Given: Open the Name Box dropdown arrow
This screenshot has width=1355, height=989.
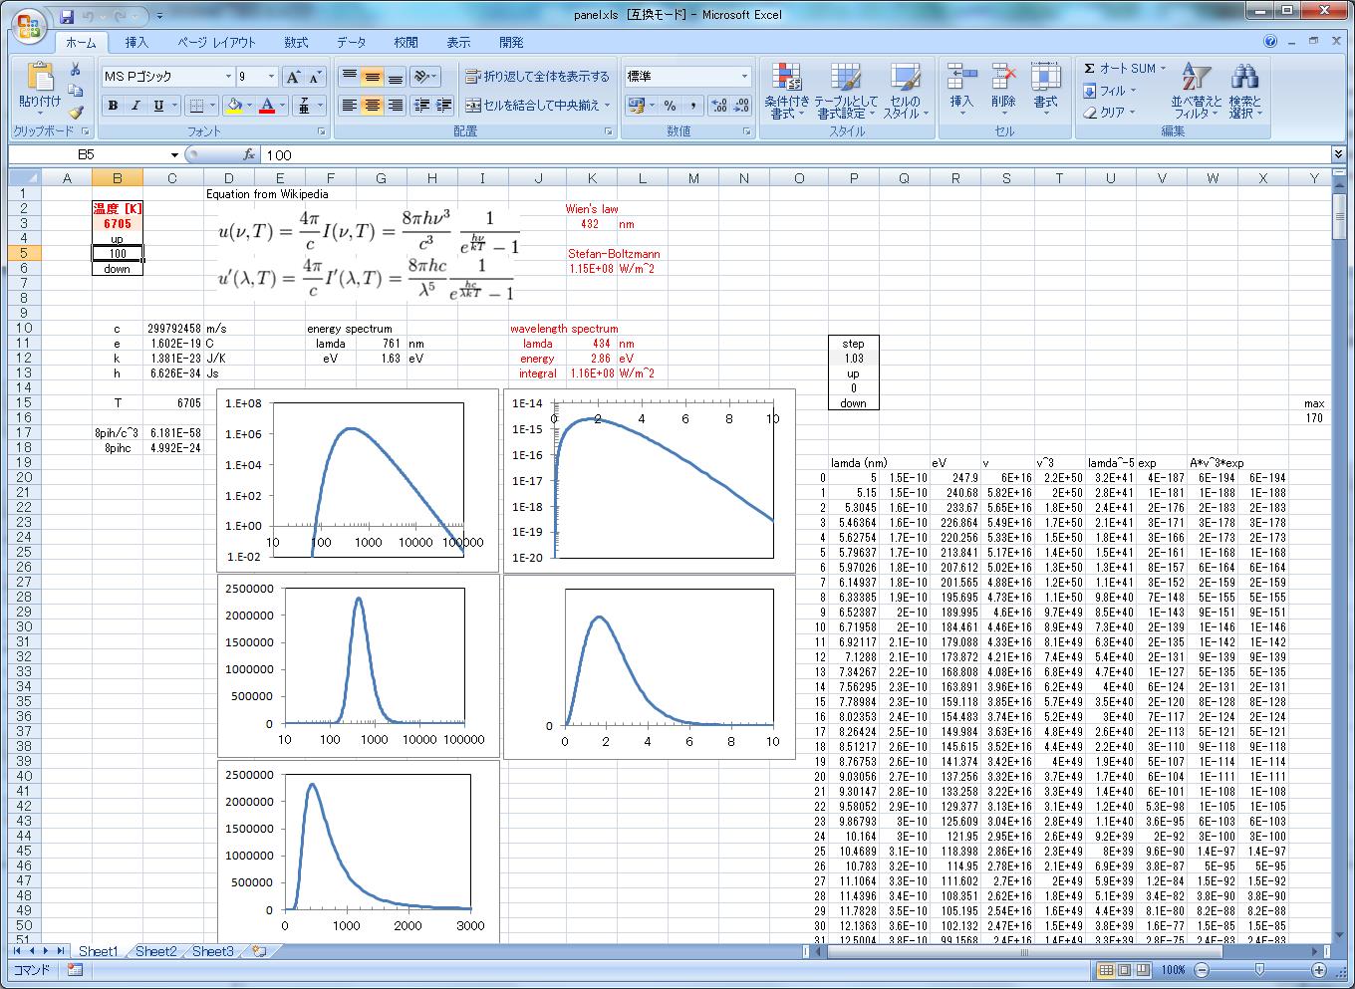Looking at the screenshot, I should click(174, 155).
